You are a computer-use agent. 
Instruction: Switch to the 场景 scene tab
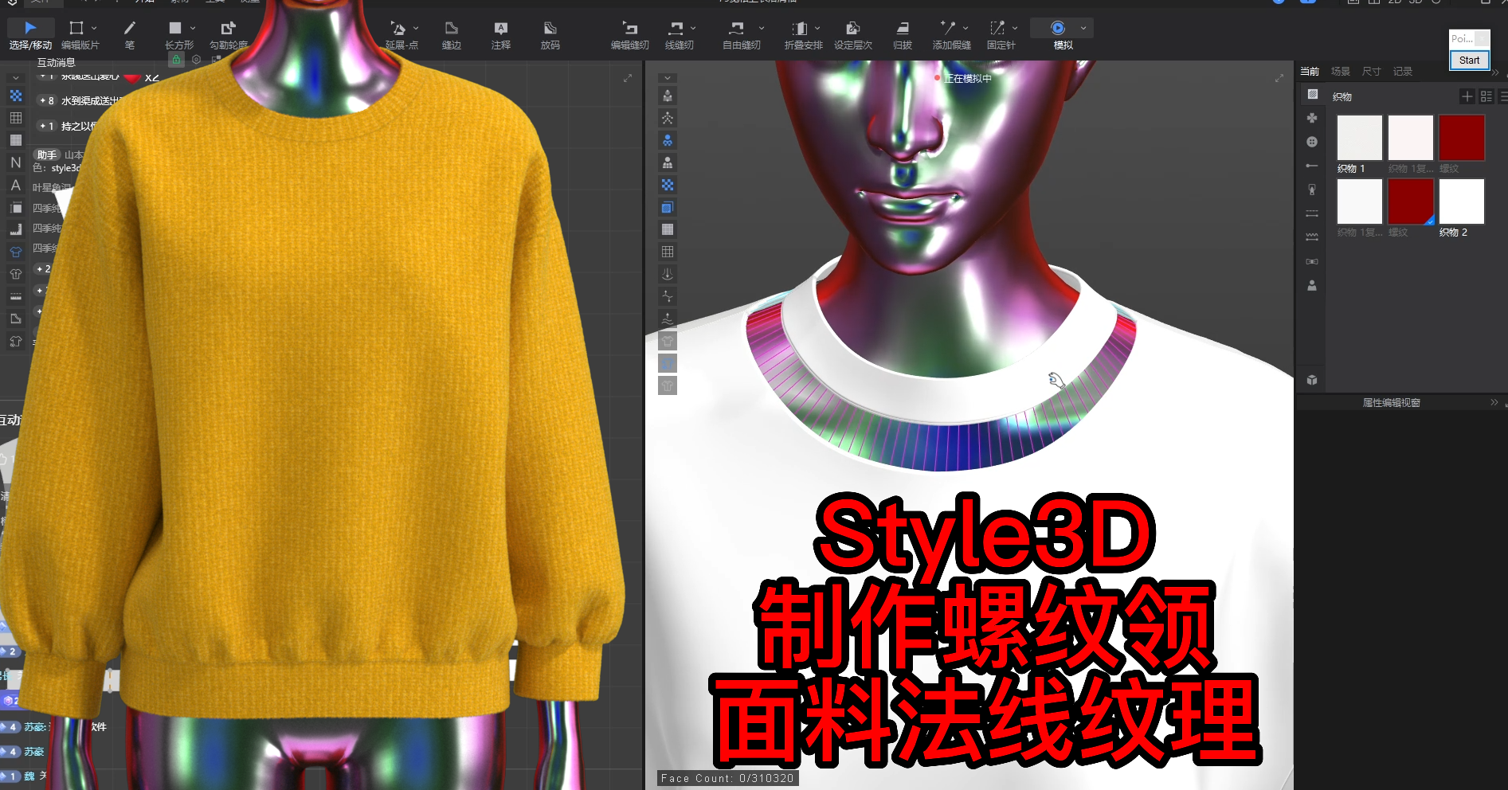click(1341, 72)
